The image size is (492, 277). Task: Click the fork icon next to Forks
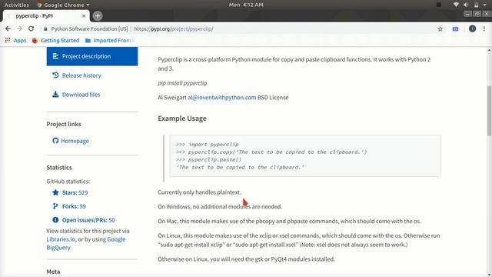(55, 206)
